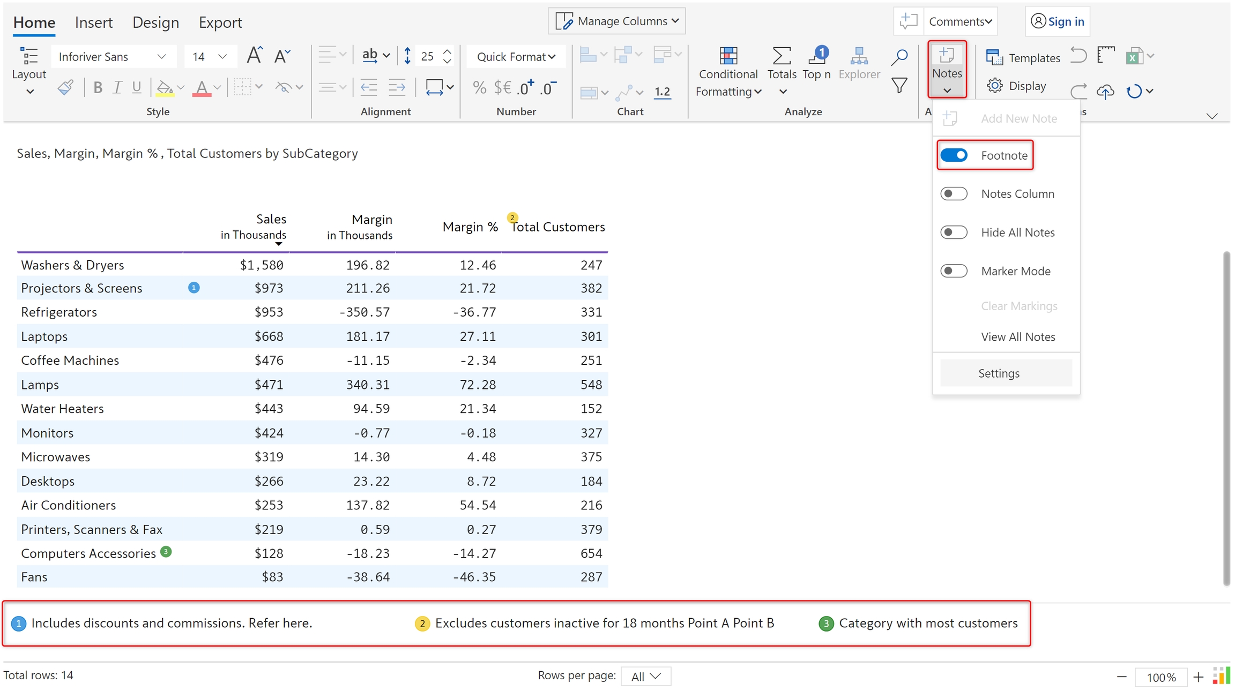
Task: Toggle Marker Mode on
Action: 954,271
